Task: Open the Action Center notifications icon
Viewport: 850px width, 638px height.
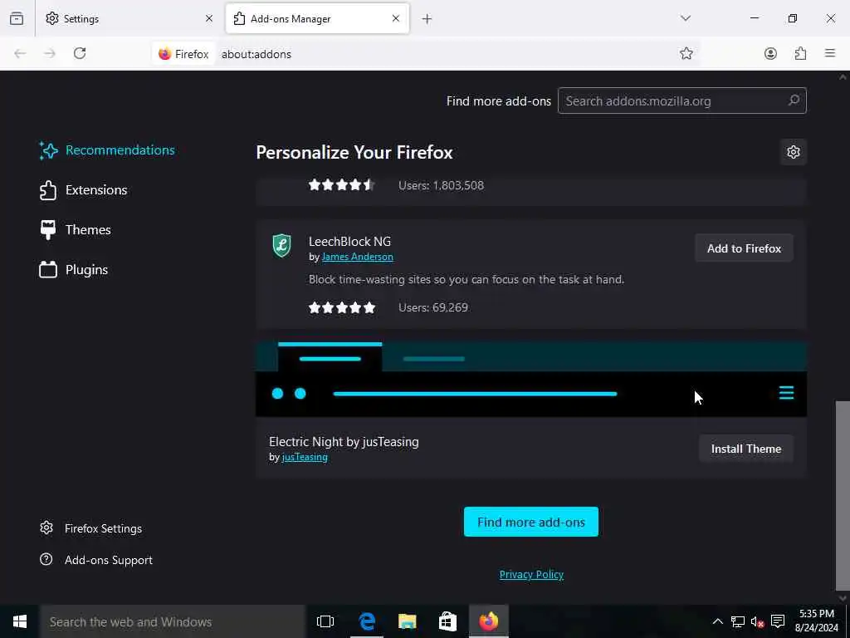Action: [x=778, y=621]
